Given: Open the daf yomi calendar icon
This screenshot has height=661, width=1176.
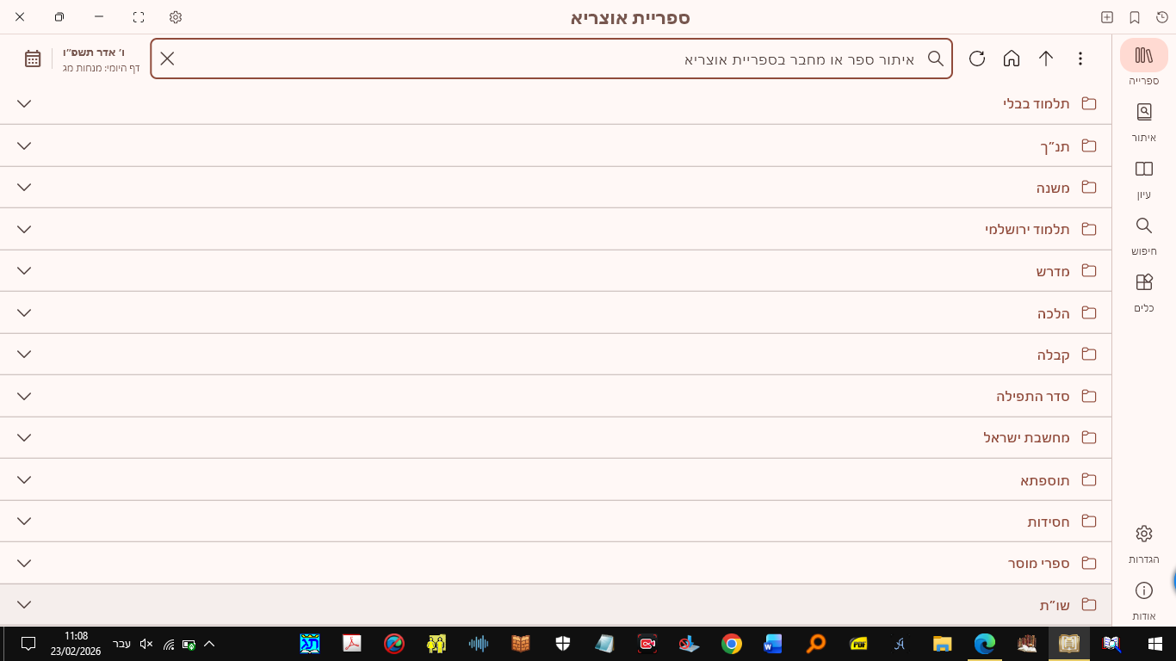Looking at the screenshot, I should click(32, 58).
